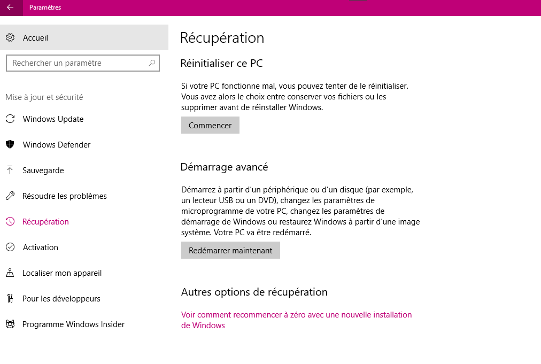Click the Accueil gear icon

(x=10, y=37)
